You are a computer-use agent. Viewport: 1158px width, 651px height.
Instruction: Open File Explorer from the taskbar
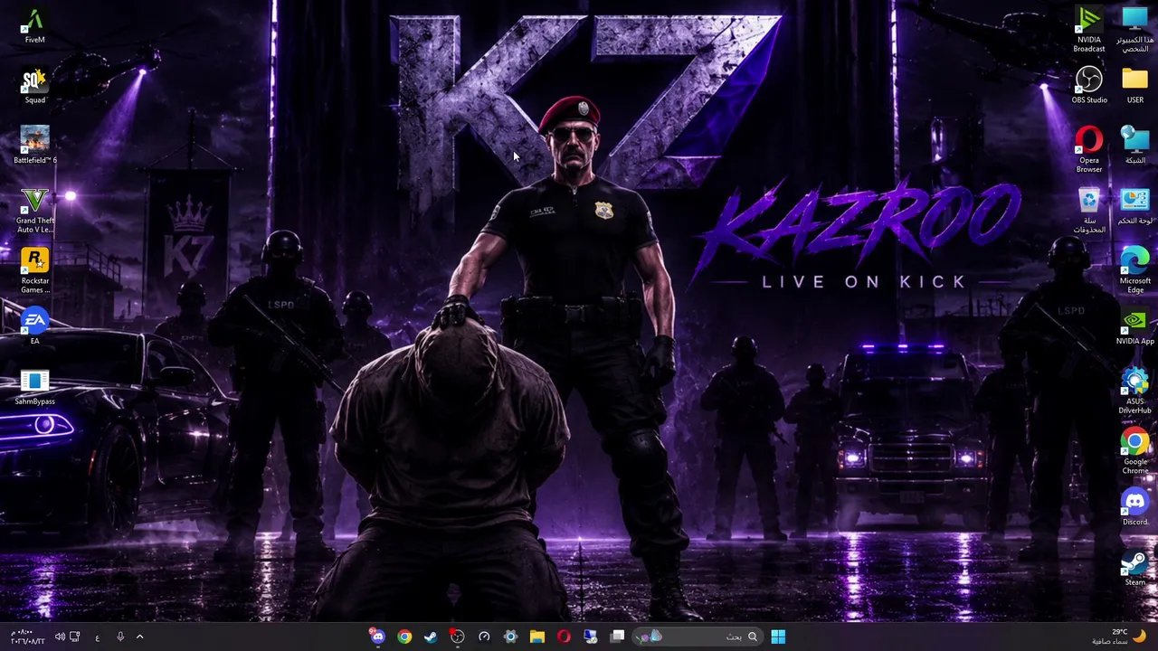(x=537, y=637)
